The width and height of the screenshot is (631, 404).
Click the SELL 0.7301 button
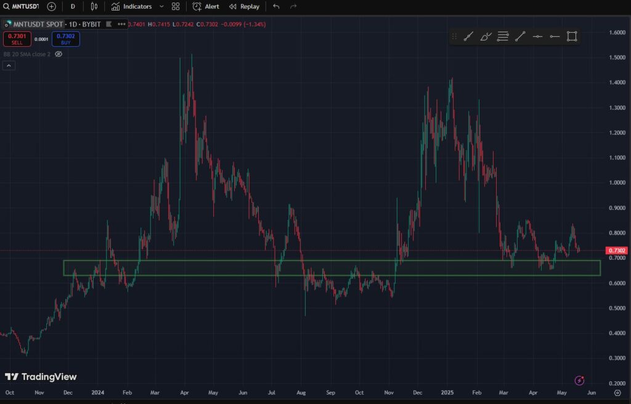point(17,39)
